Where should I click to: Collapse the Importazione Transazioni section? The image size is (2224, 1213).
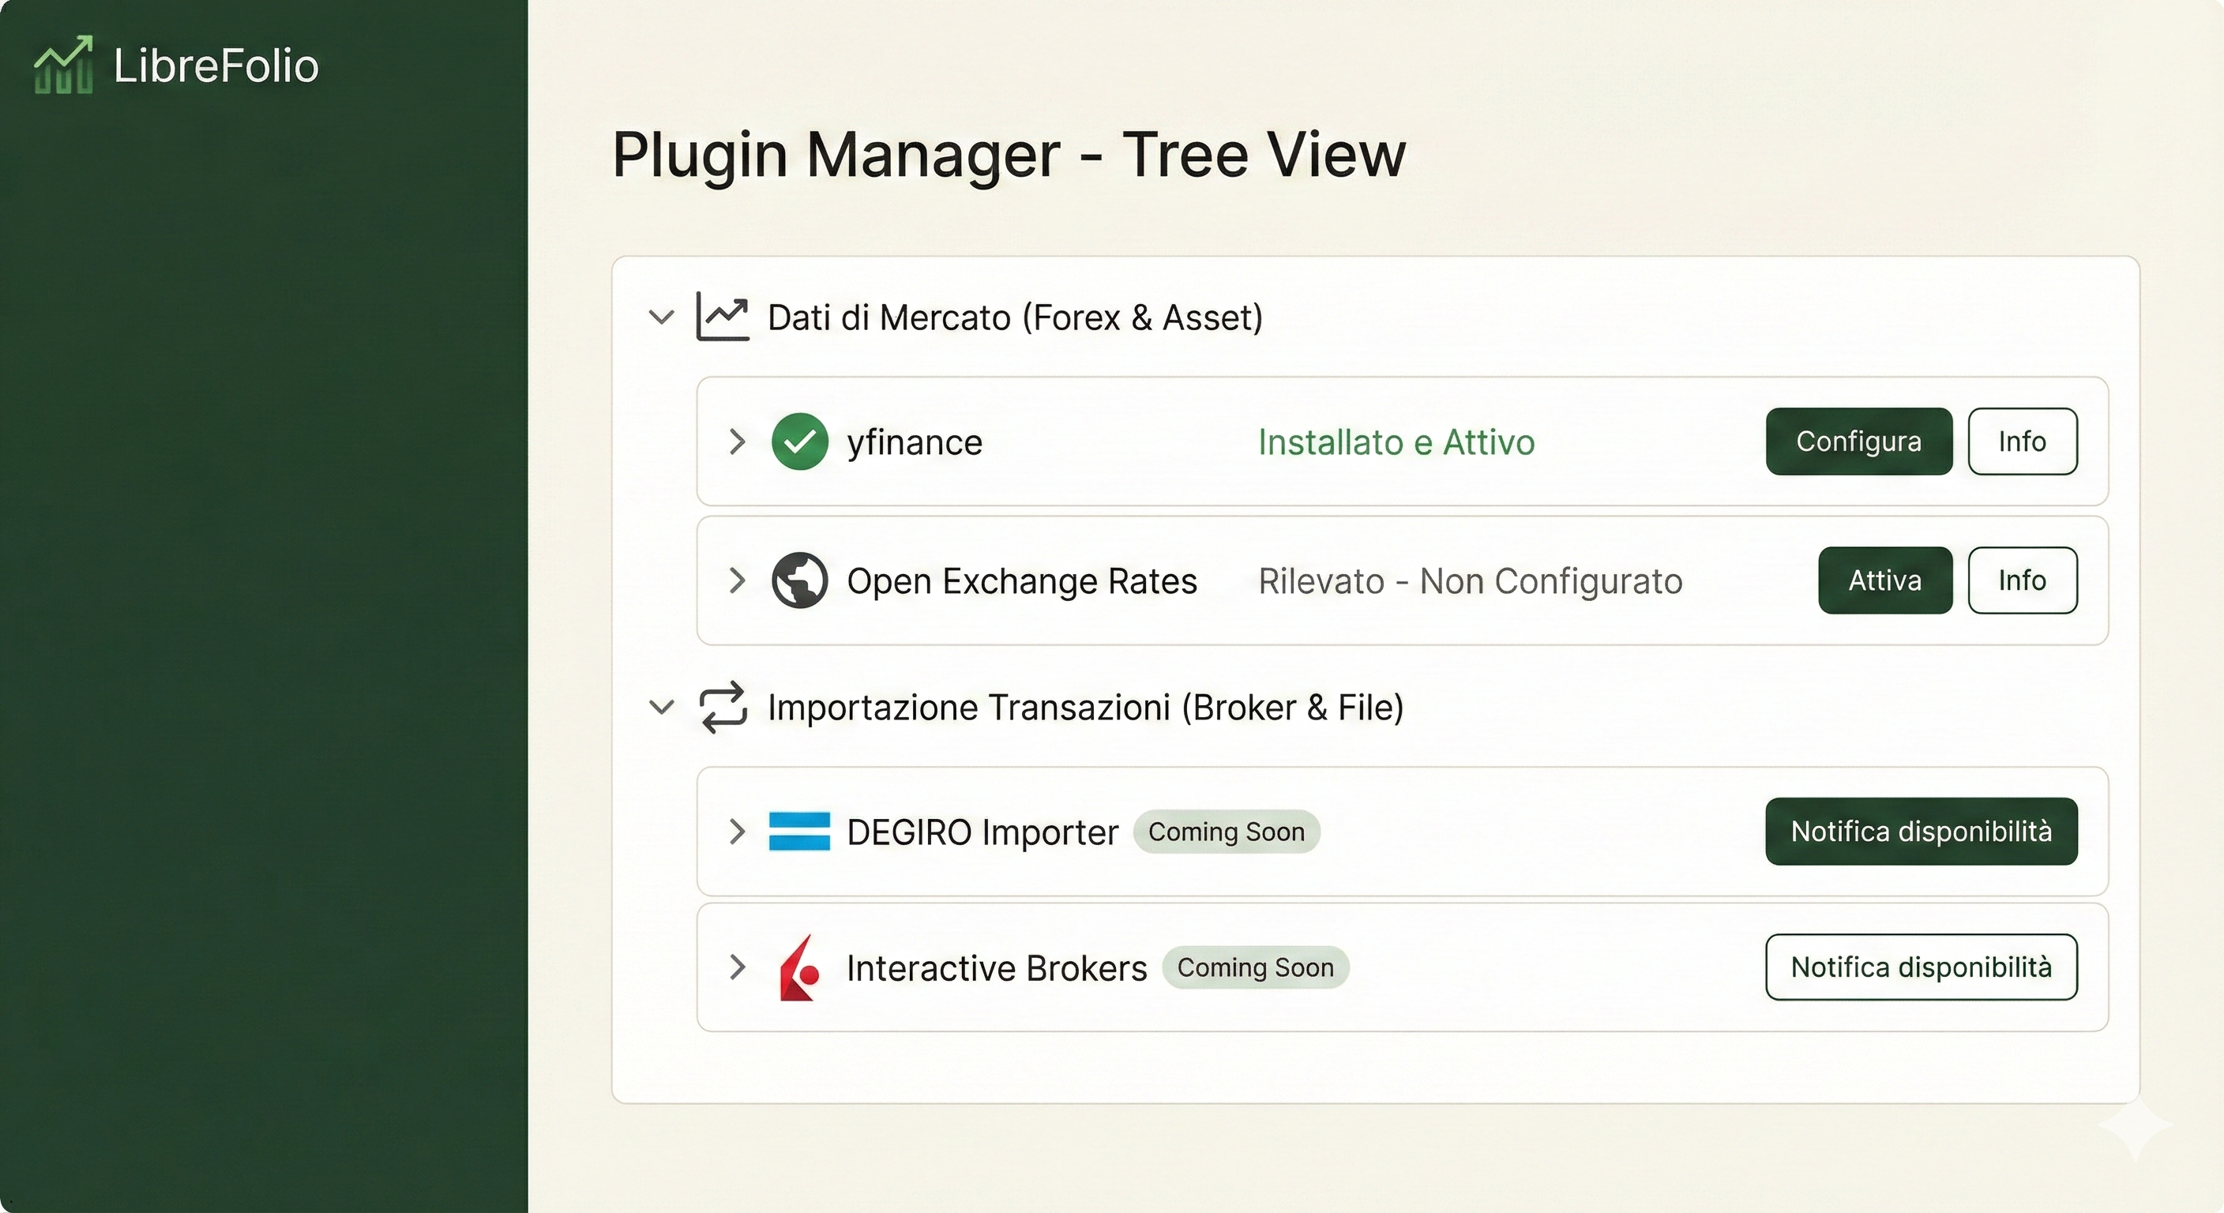(x=661, y=707)
